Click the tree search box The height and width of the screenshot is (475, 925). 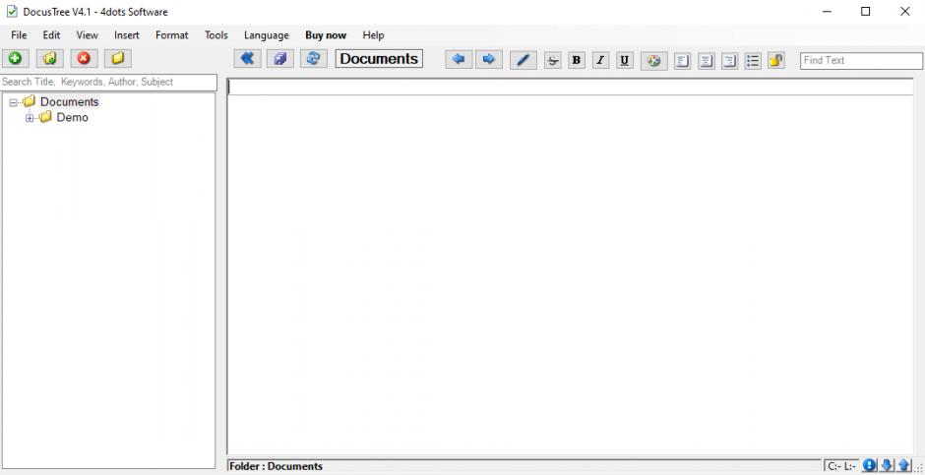tap(108, 82)
